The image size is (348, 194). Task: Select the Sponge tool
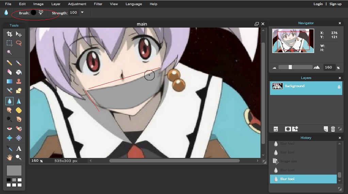(x=19, y=110)
